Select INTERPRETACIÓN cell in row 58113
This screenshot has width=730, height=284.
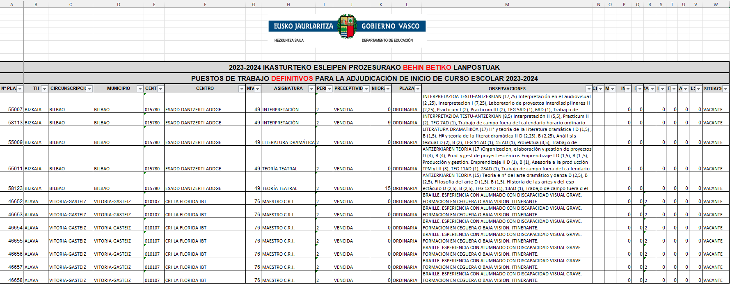[x=288, y=119]
